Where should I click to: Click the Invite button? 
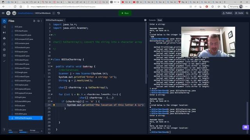click(x=239, y=13)
